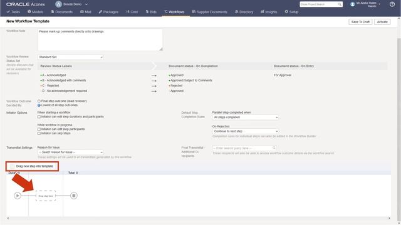Enable initiator can edit step durations and participants
This screenshot has height=225, width=401.
click(x=39, y=117)
